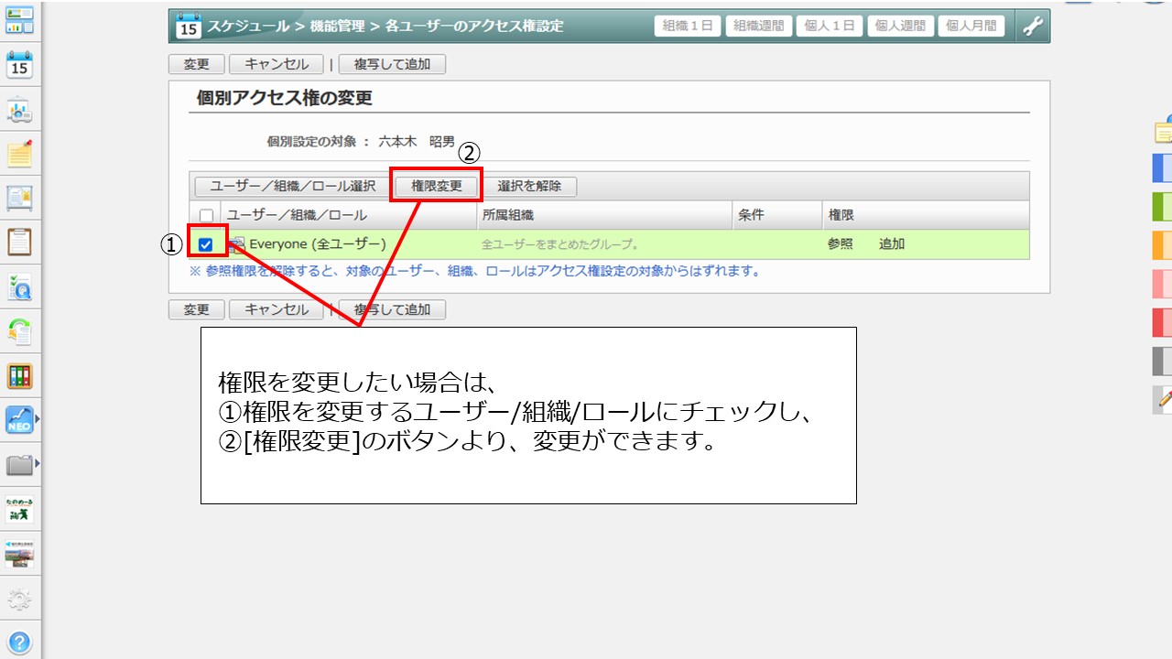Click the ユーザー／組織／ロール column header
The width and height of the screenshot is (1172, 659).
(297, 215)
